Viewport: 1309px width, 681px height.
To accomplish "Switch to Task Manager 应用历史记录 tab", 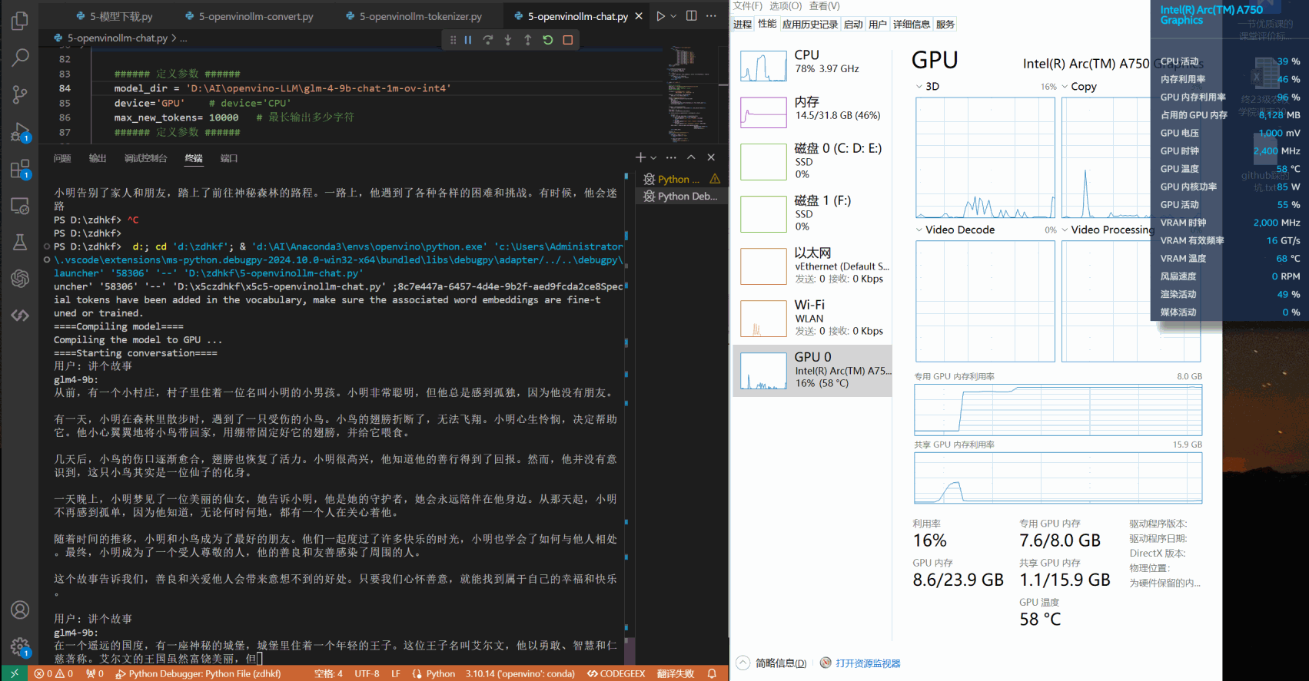I will click(x=810, y=25).
